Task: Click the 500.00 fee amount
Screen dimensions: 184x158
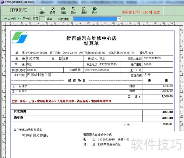Action: click(x=168, y=86)
